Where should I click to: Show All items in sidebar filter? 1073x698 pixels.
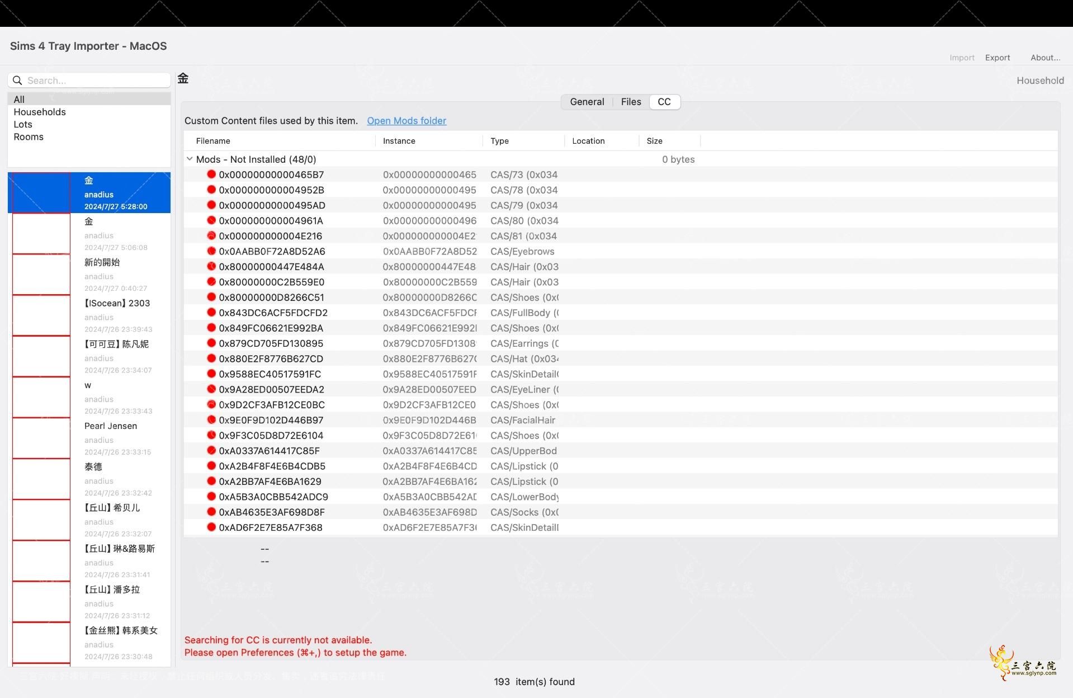pos(89,100)
